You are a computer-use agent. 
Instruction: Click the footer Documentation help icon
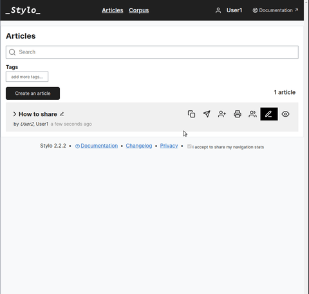(77, 146)
